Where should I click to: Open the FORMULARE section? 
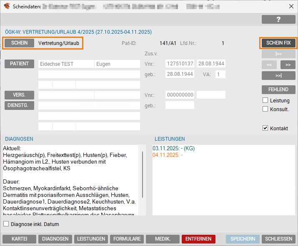tap(126, 239)
